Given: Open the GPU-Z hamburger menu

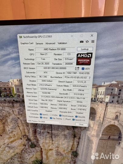Looking at the screenshot, I should (93, 41).
